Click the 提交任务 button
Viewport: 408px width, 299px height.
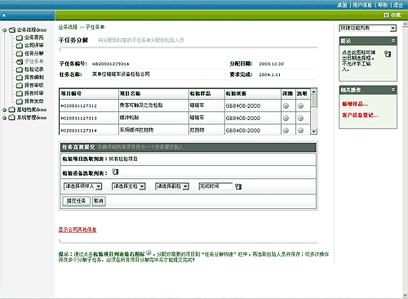76,201
